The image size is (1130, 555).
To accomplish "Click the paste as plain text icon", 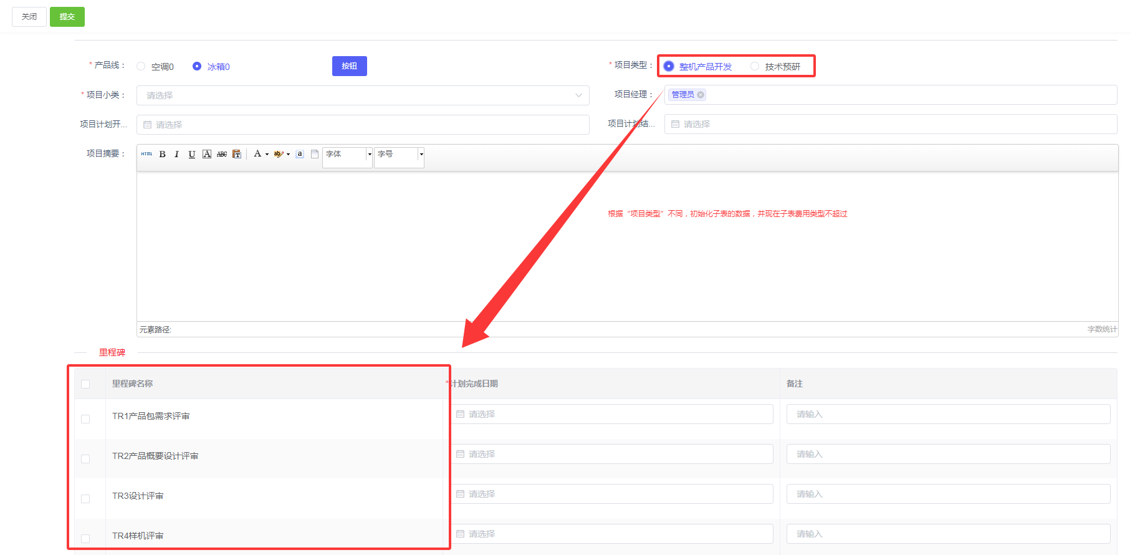I will pyautogui.click(x=237, y=154).
